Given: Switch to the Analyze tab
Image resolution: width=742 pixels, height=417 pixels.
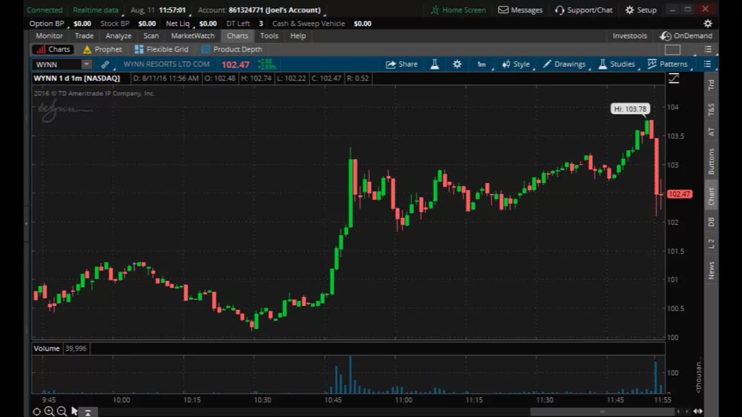Looking at the screenshot, I should [118, 36].
